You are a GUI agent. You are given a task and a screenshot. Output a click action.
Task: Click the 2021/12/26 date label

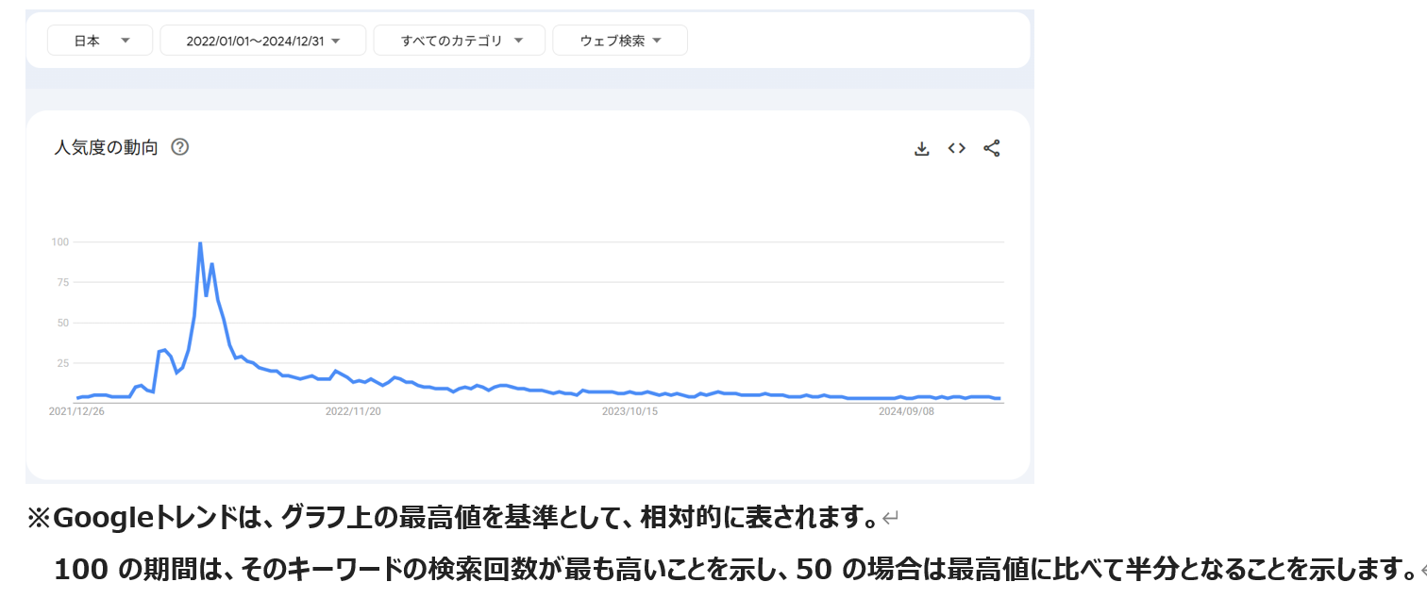point(76,411)
